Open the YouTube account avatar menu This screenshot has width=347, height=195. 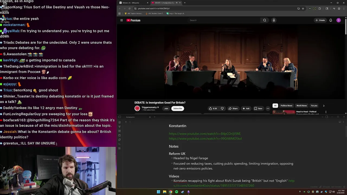338,20
